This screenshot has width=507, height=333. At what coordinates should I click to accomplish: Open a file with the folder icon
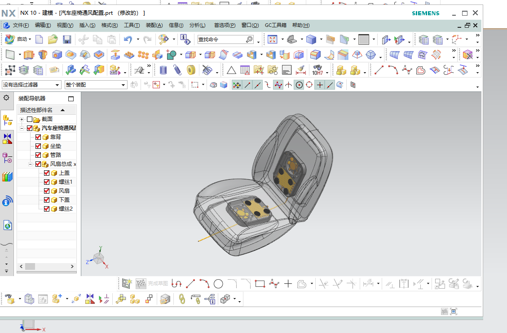point(53,39)
